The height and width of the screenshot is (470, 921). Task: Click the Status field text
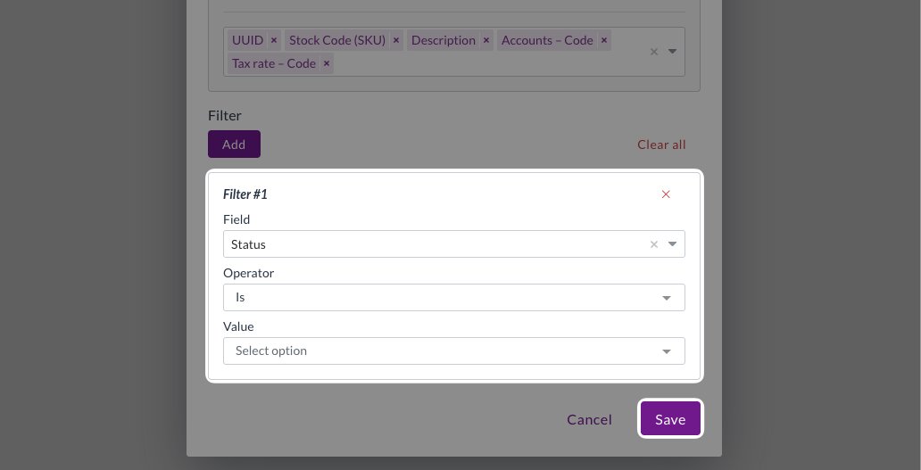coord(249,244)
